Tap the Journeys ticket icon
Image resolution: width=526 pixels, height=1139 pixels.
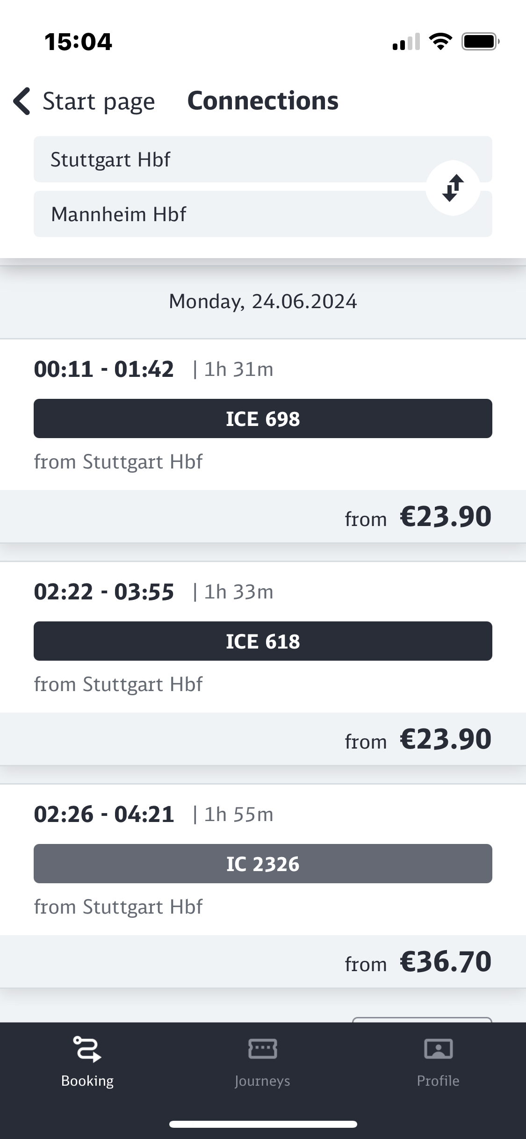262,1048
